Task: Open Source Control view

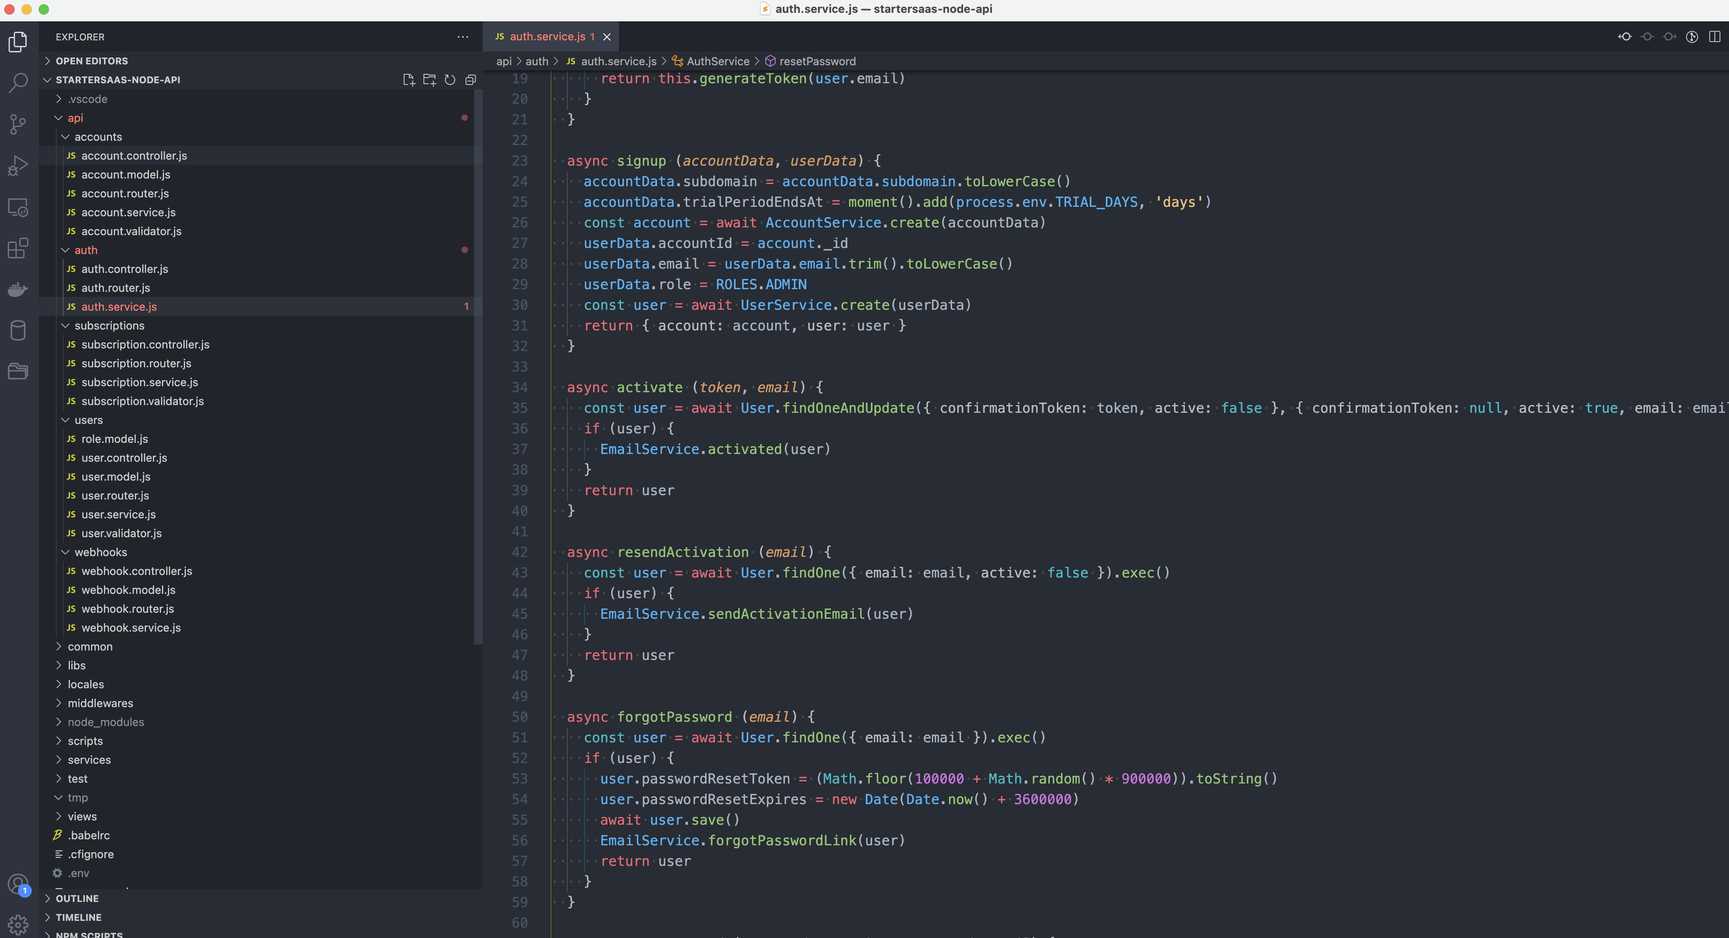Action: 18,124
